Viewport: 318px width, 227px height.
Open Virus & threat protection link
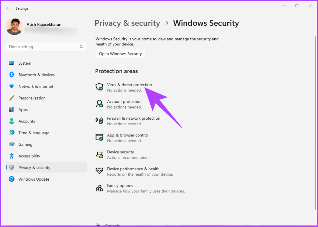[129, 85]
